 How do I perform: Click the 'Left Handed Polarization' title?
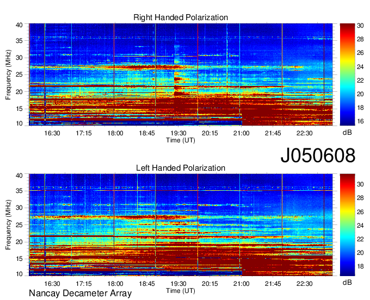[x=181, y=168]
